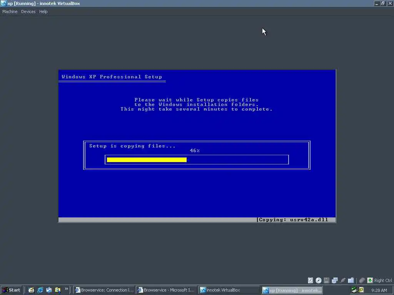Click the USB device status icon
394x295 pixels.
coord(343,280)
